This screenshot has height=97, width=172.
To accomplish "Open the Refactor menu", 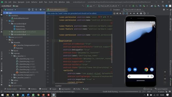I will [34, 2].
